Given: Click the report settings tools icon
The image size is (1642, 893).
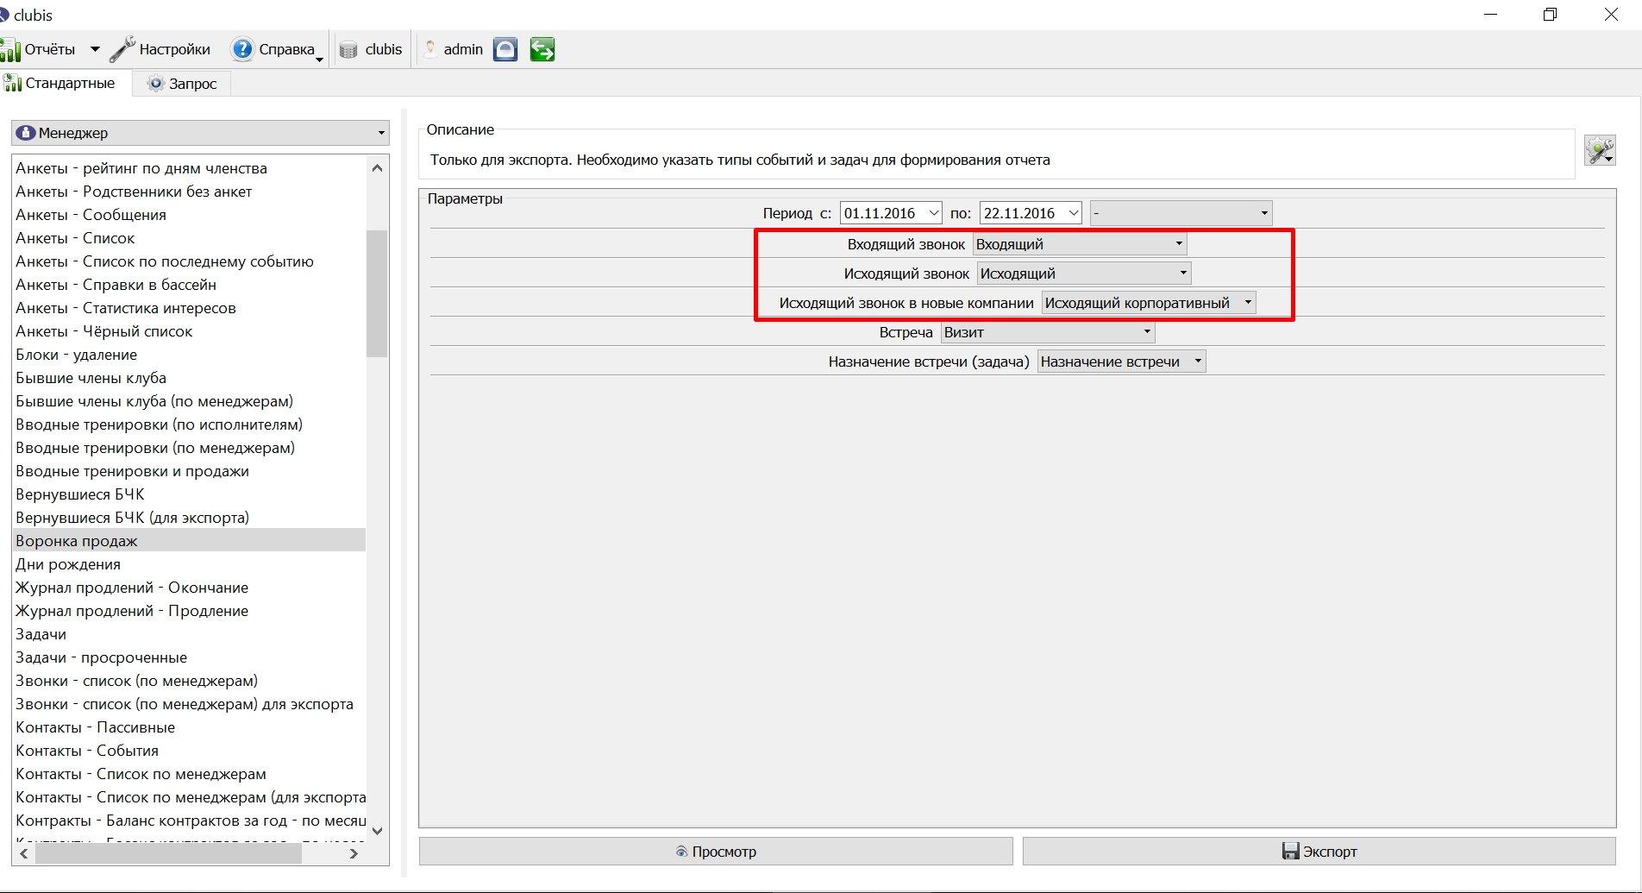Looking at the screenshot, I should [x=1600, y=150].
